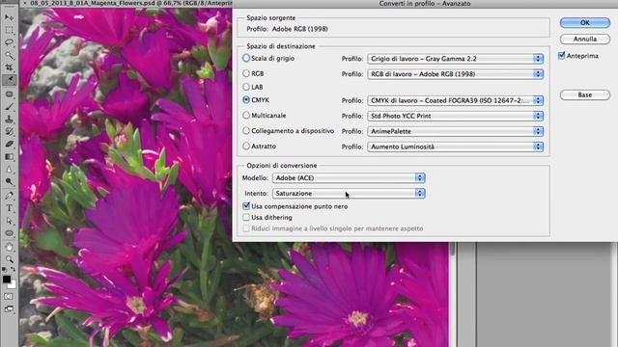Select Astratto radio button
The image size is (618, 347).
coord(246,146)
